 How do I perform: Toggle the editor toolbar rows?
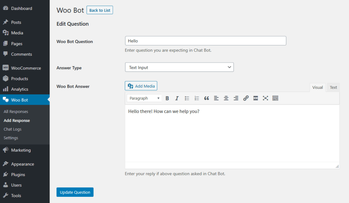coord(275,98)
